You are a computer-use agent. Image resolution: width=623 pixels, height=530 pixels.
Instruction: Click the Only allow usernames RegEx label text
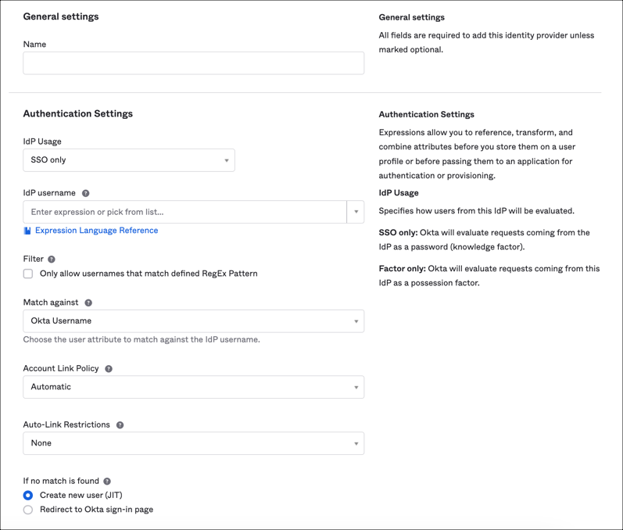pos(149,274)
